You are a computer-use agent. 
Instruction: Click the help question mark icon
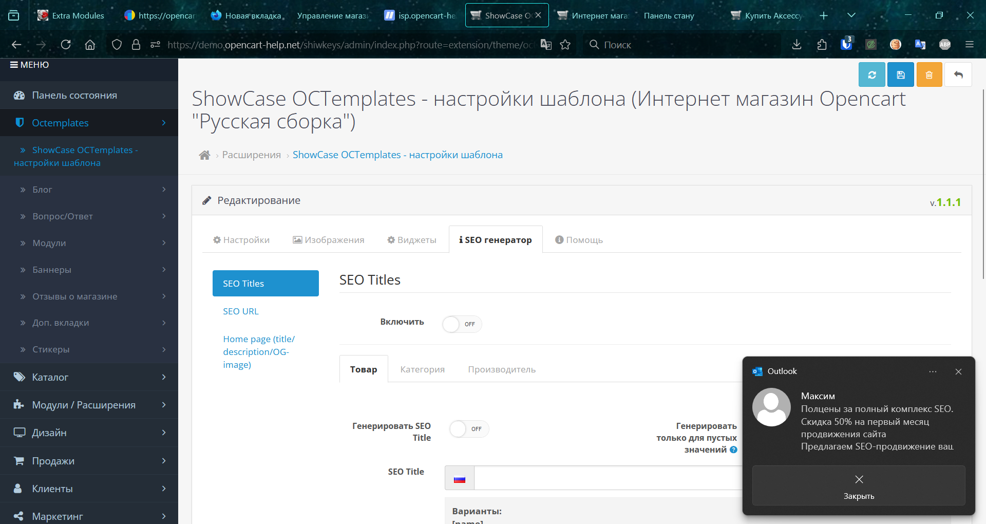coord(733,450)
